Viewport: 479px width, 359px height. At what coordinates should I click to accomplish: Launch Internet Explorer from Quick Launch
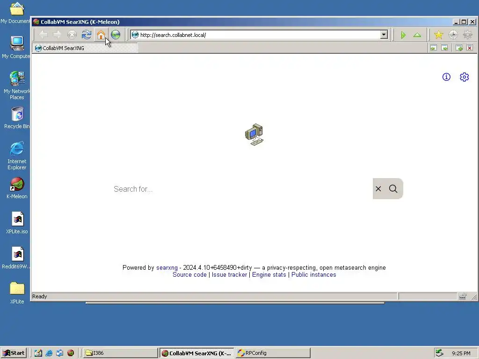tap(49, 353)
